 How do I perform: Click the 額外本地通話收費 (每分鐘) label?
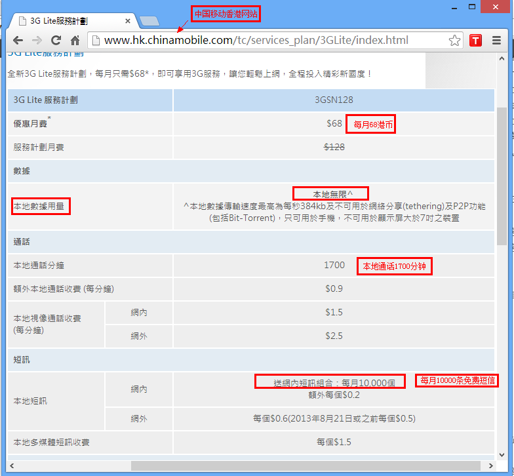(64, 288)
